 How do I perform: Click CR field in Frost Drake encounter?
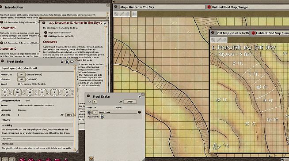click(95, 102)
